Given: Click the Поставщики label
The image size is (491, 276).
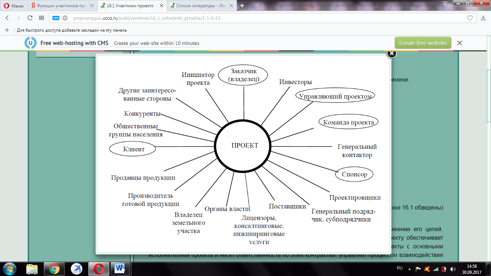Looking at the screenshot, I should (287, 206).
